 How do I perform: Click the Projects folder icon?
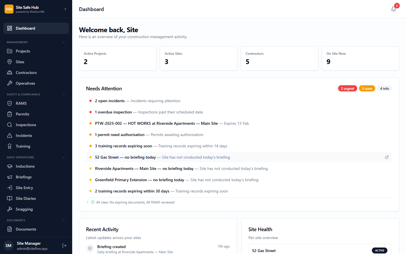coord(10,51)
